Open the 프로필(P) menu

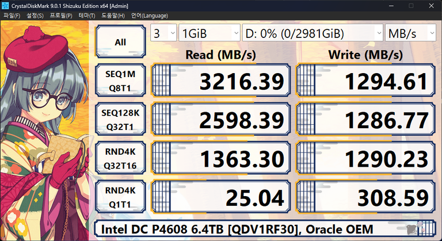click(x=61, y=16)
